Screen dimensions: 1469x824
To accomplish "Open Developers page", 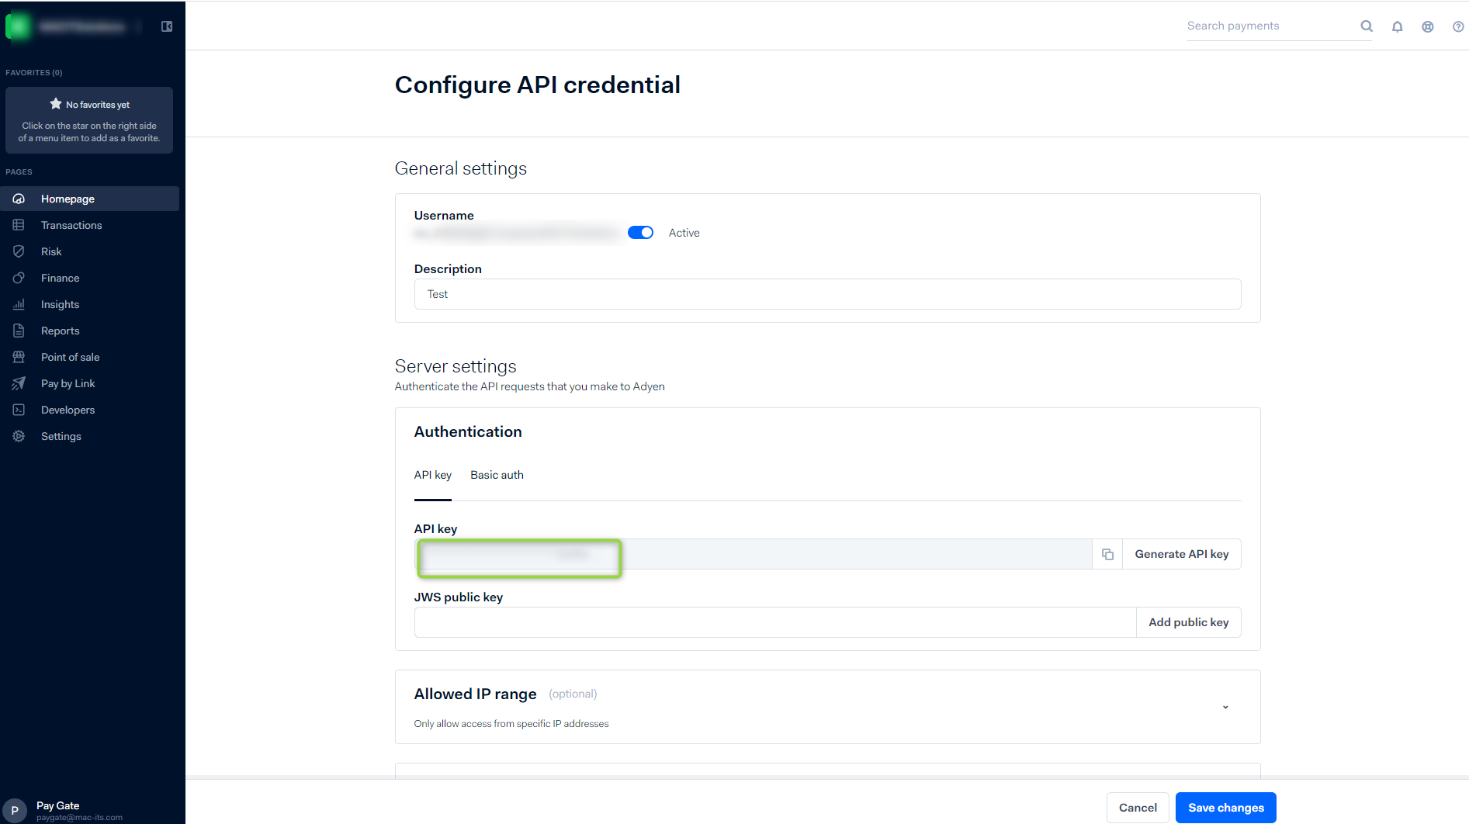I will [x=89, y=410].
